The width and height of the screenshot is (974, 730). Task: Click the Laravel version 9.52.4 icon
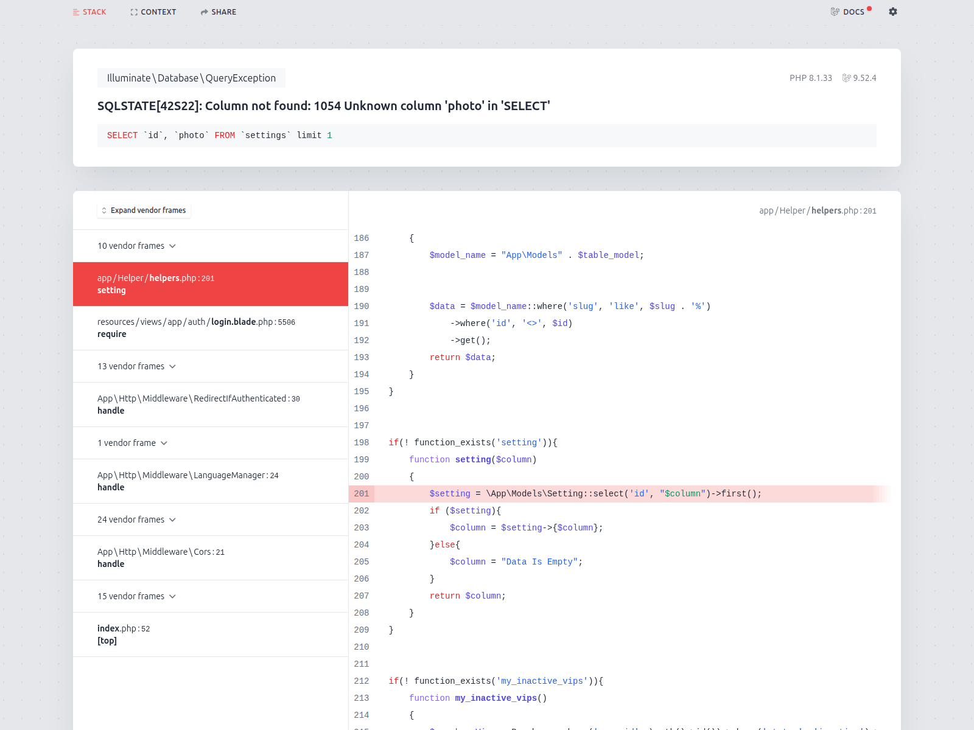(x=846, y=78)
